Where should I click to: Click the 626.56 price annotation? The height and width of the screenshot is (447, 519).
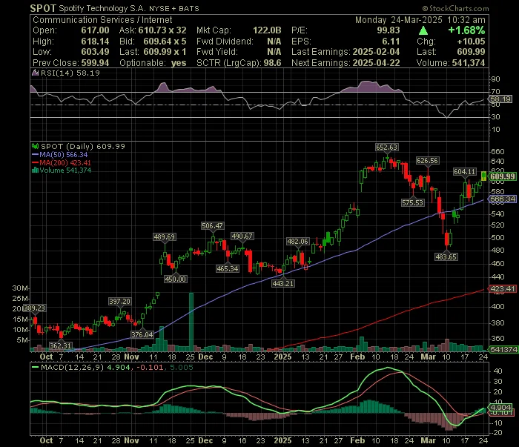click(427, 160)
